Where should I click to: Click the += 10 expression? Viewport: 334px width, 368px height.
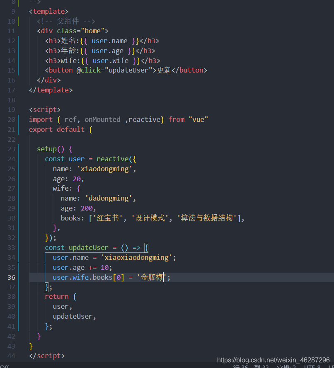[x=99, y=268]
